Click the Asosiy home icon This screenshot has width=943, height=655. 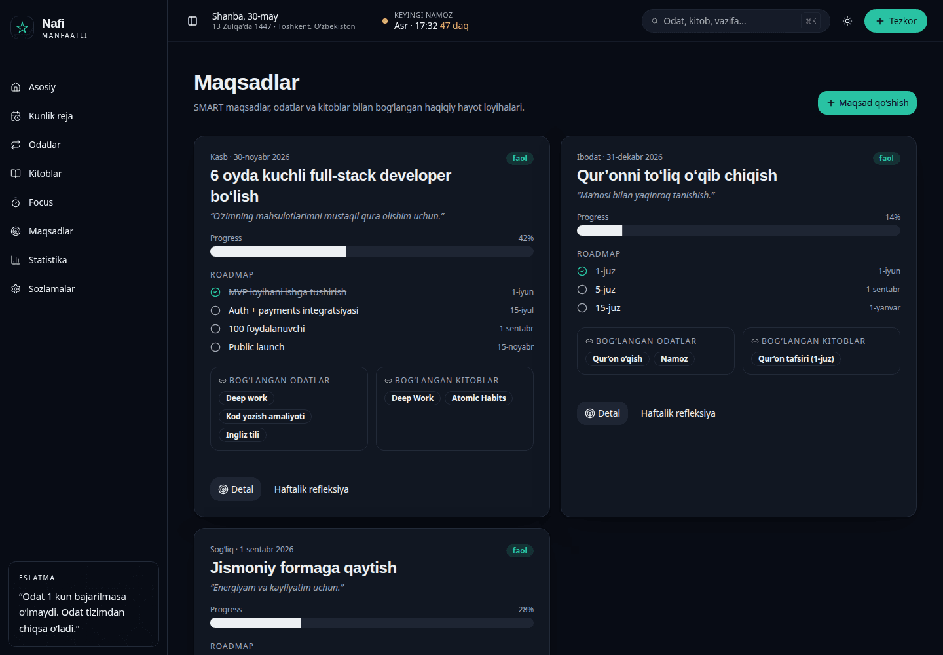pos(16,87)
